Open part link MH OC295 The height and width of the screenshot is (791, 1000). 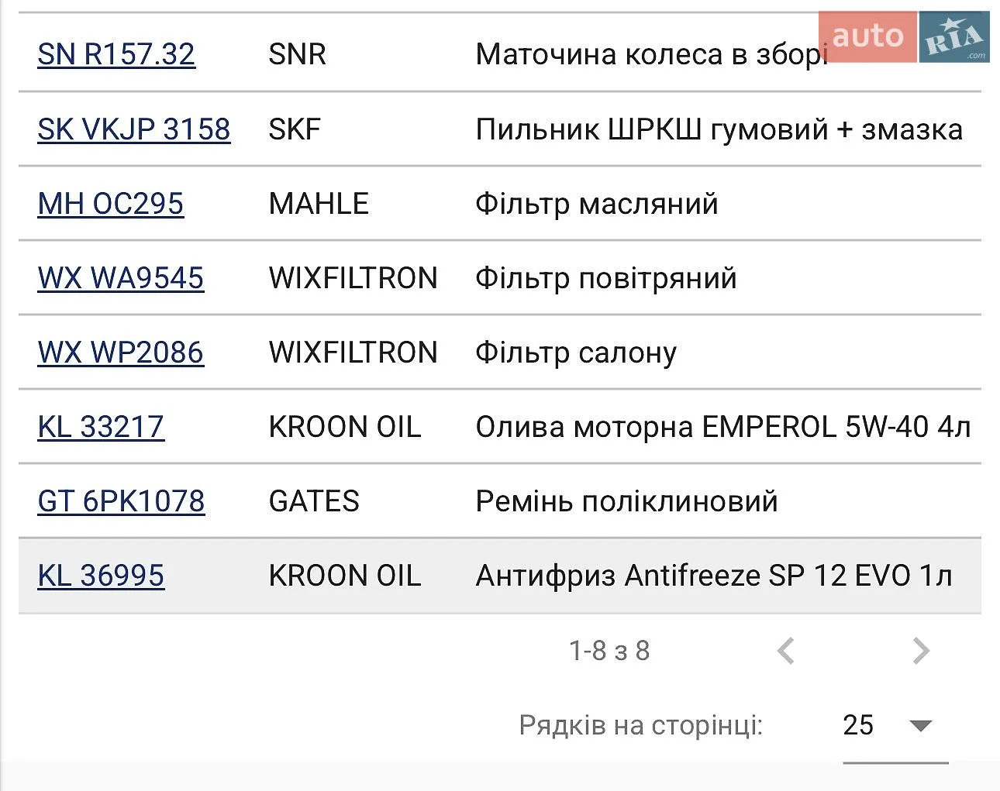click(111, 204)
